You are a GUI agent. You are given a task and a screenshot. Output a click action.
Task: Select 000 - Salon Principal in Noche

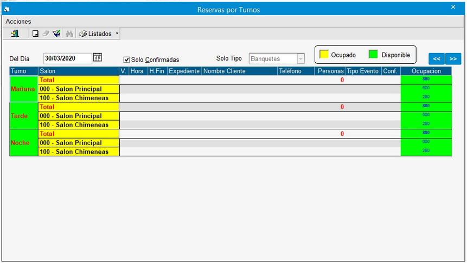click(79, 143)
